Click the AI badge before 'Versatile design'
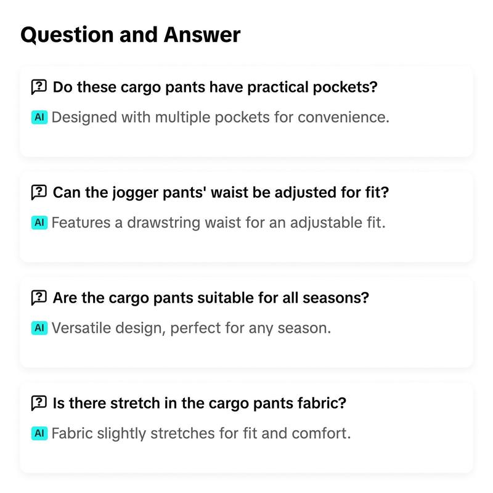 39,328
